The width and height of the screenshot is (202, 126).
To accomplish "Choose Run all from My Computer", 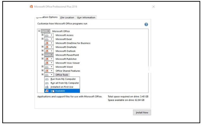I will point(62,83).
